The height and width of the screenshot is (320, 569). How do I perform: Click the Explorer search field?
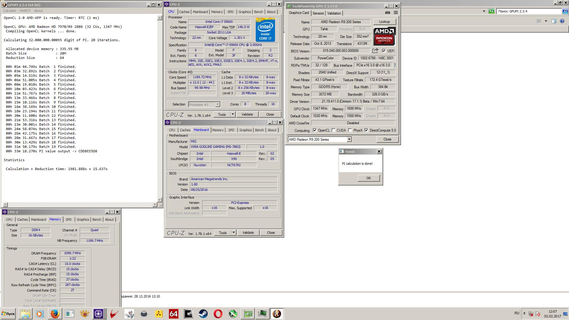[x=529, y=11]
